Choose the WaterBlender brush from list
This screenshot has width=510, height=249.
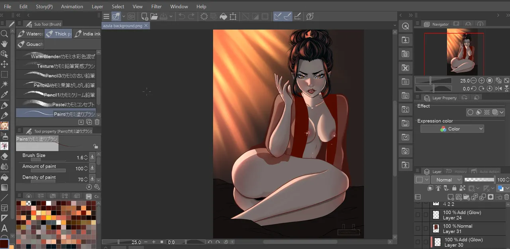click(x=56, y=57)
